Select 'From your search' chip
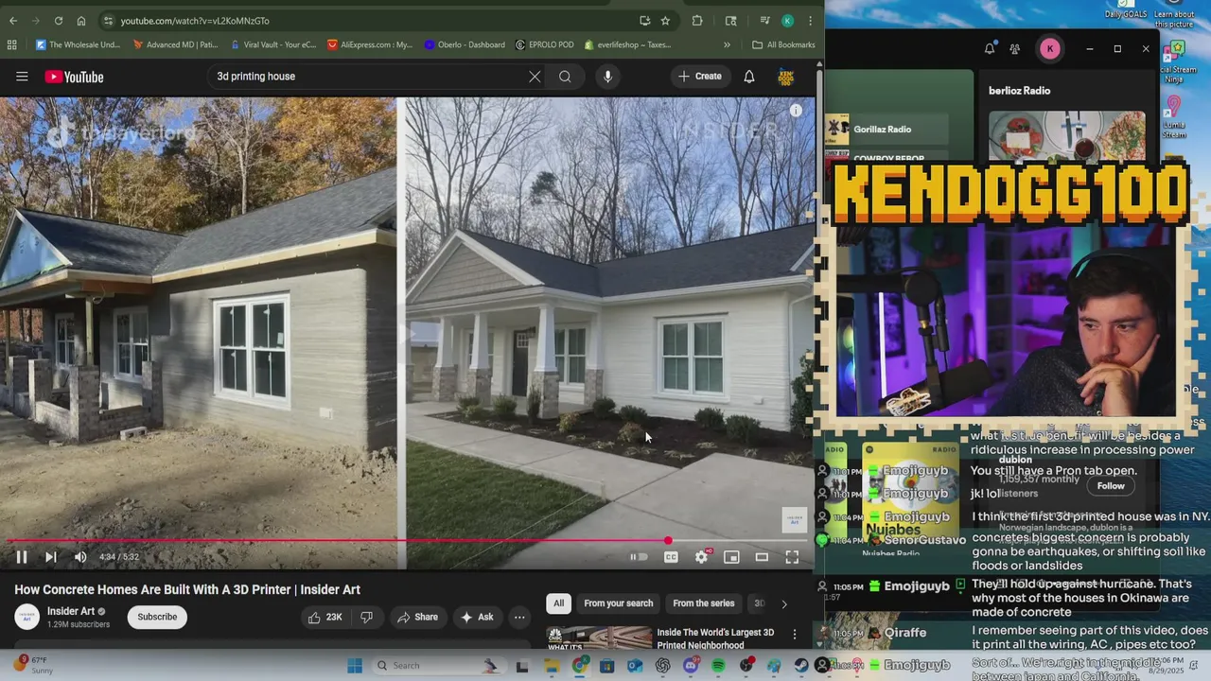This screenshot has width=1211, height=681. 619,603
